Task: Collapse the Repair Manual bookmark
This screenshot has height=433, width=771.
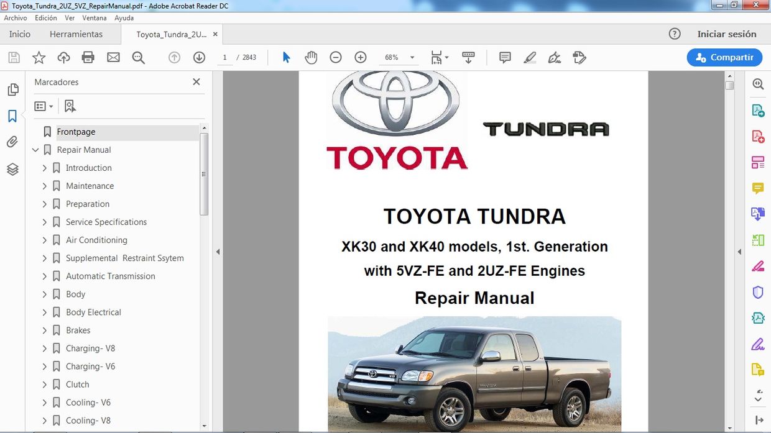Action: pyautogui.click(x=35, y=150)
